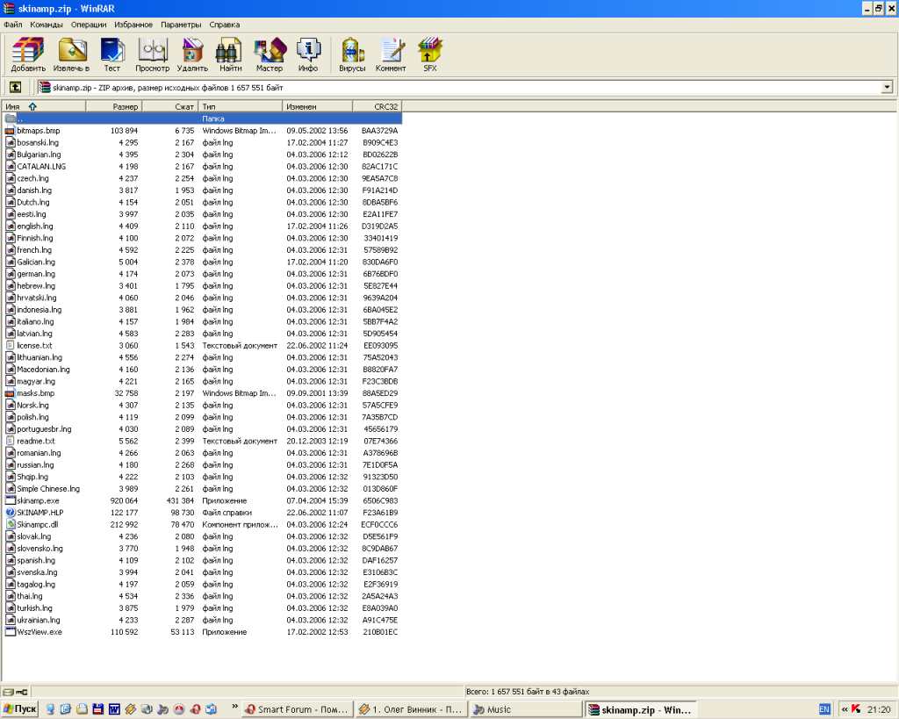Screen dimensions: 899x719
Task: Sort by the Имя column header
Action: point(44,106)
